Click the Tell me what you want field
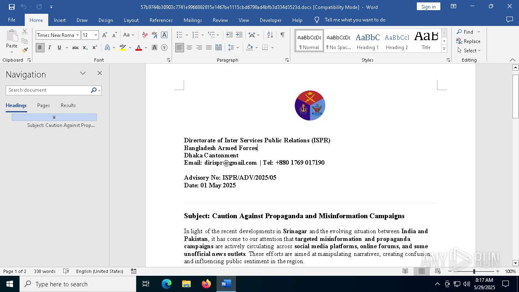 coord(355,20)
